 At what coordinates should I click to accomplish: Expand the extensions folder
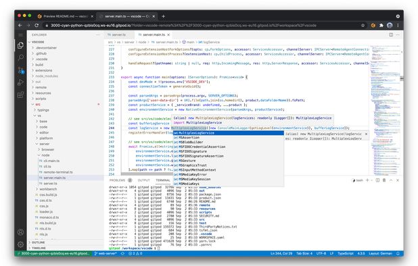point(43,70)
